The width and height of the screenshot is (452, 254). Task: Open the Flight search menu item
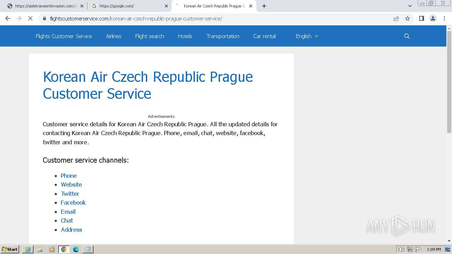[149, 36]
